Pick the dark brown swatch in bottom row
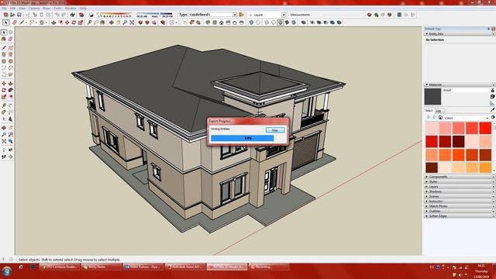Image resolution: width=496 pixels, height=279 pixels. 432,167
